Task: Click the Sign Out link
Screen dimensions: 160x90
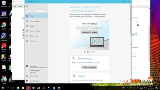Action: pyautogui.click(x=33, y=72)
